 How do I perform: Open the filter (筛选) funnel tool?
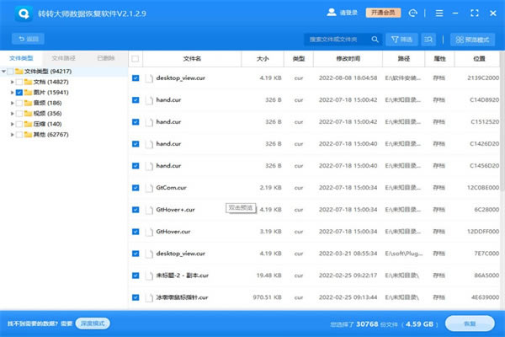pos(401,39)
